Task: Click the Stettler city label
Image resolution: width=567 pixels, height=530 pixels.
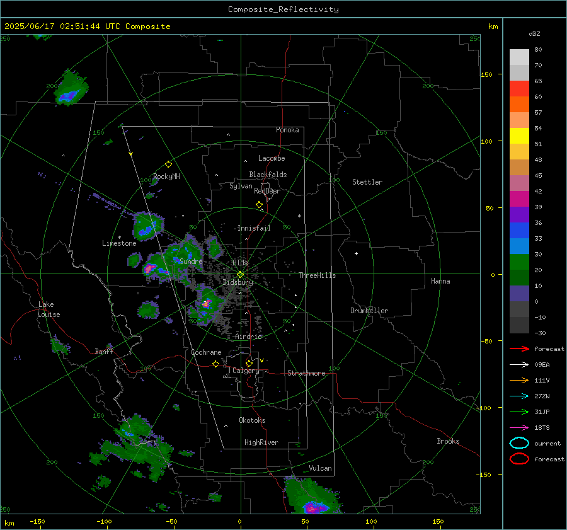Action: 367,182
